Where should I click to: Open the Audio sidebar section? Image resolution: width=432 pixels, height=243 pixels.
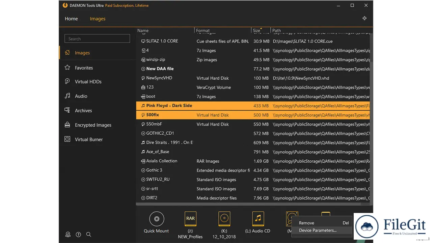97,96
